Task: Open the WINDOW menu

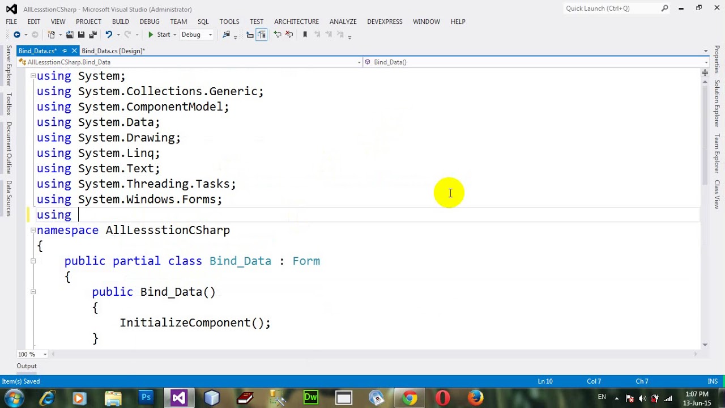Action: 427,22
